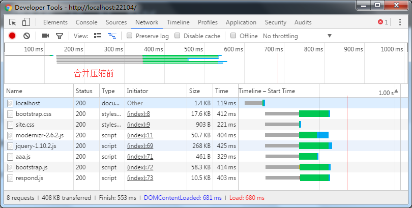This screenshot has height=208, width=412.
Task: Click the file icon of localhost row
Action: [x=10, y=103]
